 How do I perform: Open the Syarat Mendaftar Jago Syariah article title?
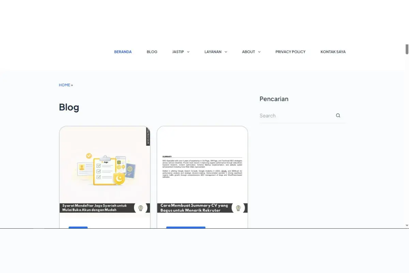94,208
